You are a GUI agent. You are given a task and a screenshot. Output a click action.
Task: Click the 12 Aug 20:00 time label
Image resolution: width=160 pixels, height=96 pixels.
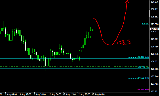coord(84,94)
